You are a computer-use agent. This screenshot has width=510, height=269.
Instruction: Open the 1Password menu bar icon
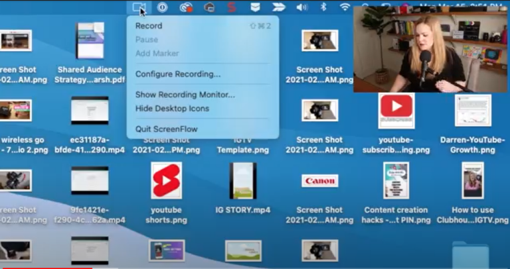point(162,7)
